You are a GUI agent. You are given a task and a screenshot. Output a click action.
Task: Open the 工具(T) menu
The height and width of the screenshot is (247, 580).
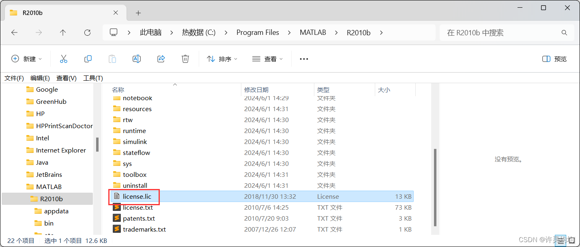coord(93,78)
